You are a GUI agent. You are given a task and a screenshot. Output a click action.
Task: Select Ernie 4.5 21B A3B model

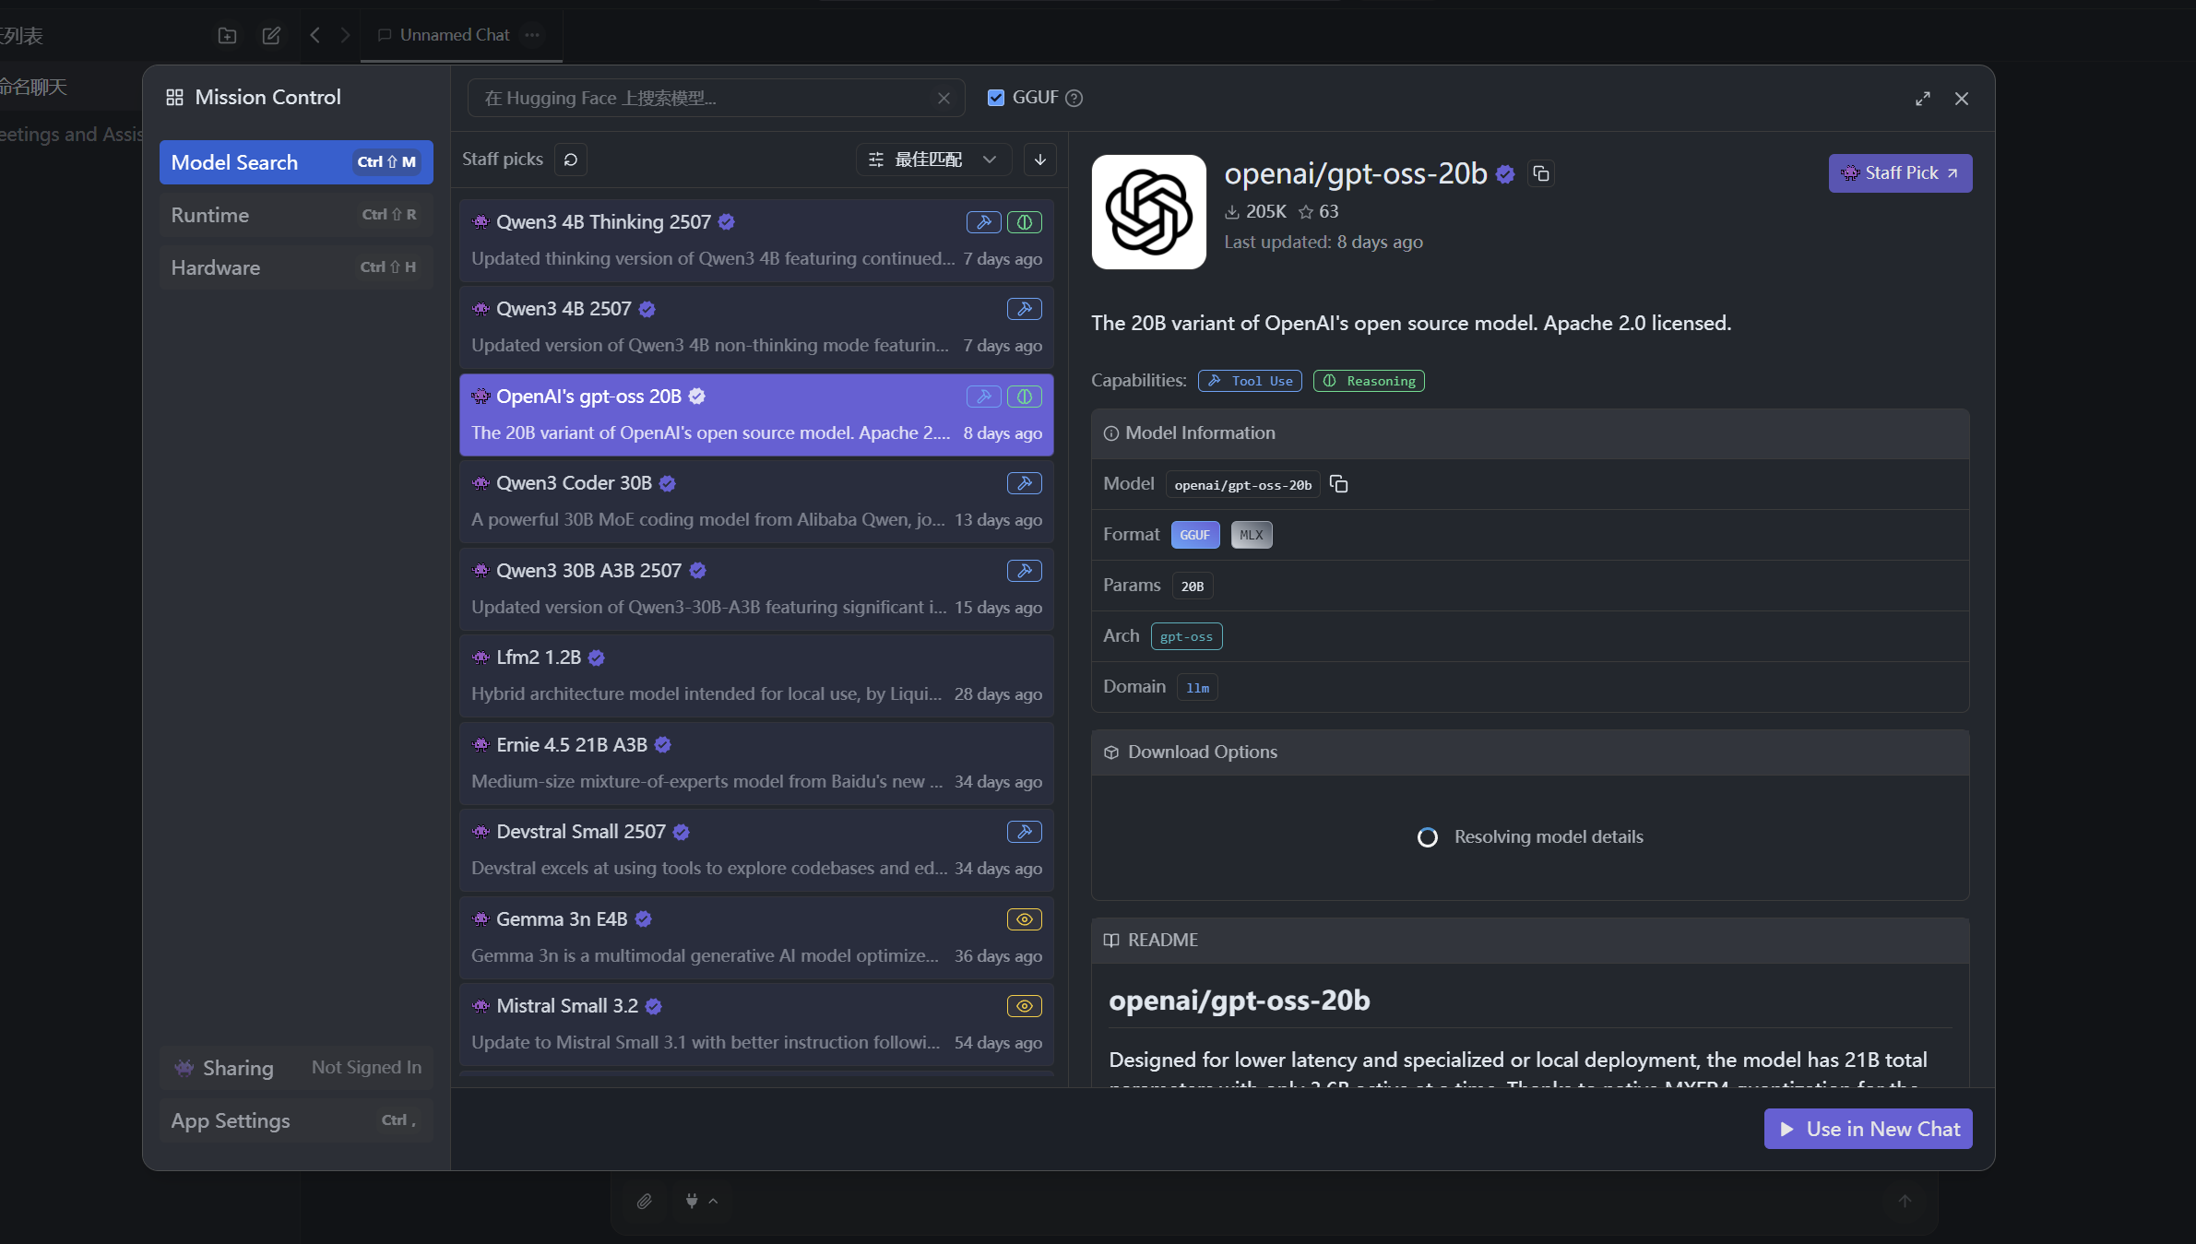point(756,764)
